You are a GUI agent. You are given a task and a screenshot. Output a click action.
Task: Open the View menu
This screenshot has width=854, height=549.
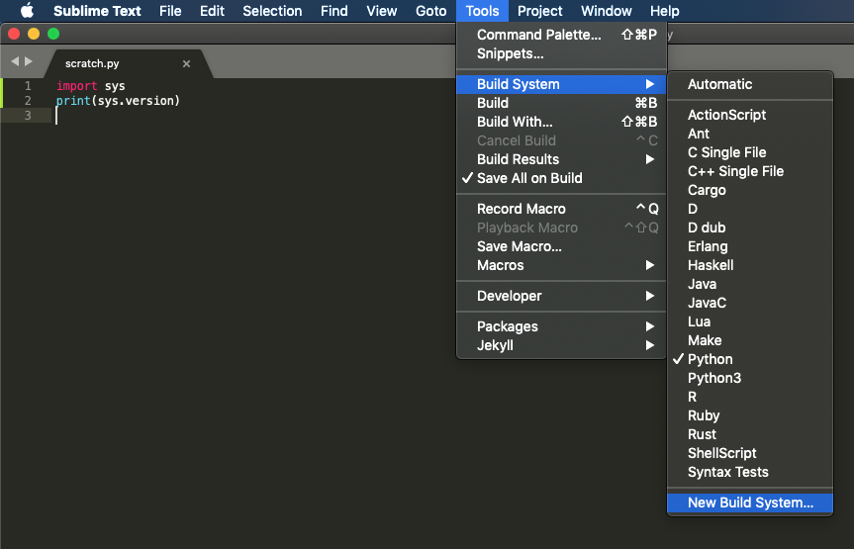381,11
